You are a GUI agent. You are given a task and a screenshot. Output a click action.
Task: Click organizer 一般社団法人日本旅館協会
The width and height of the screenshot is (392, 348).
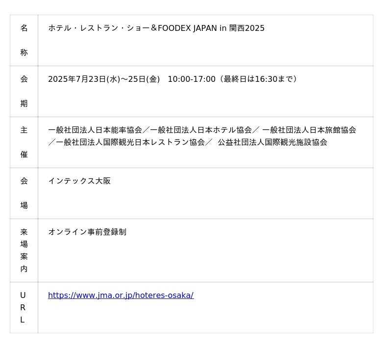tap(309, 130)
